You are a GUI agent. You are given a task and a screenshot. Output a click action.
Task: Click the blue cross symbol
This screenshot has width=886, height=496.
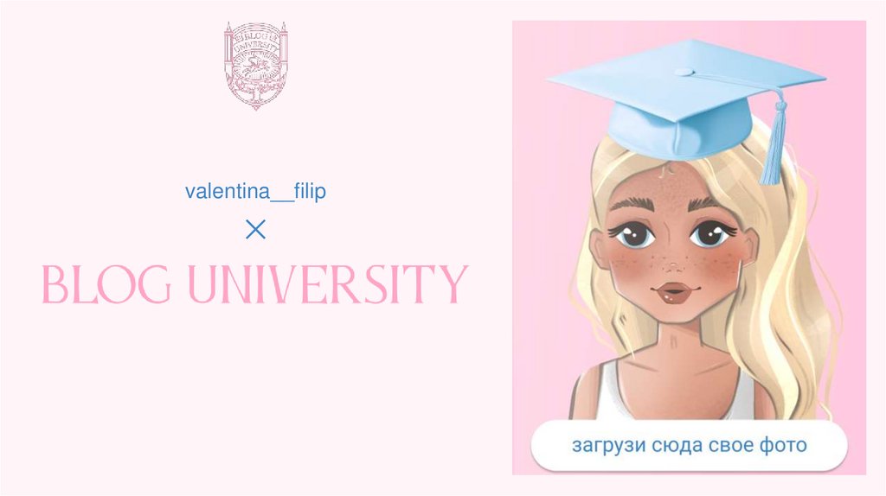coord(255,230)
